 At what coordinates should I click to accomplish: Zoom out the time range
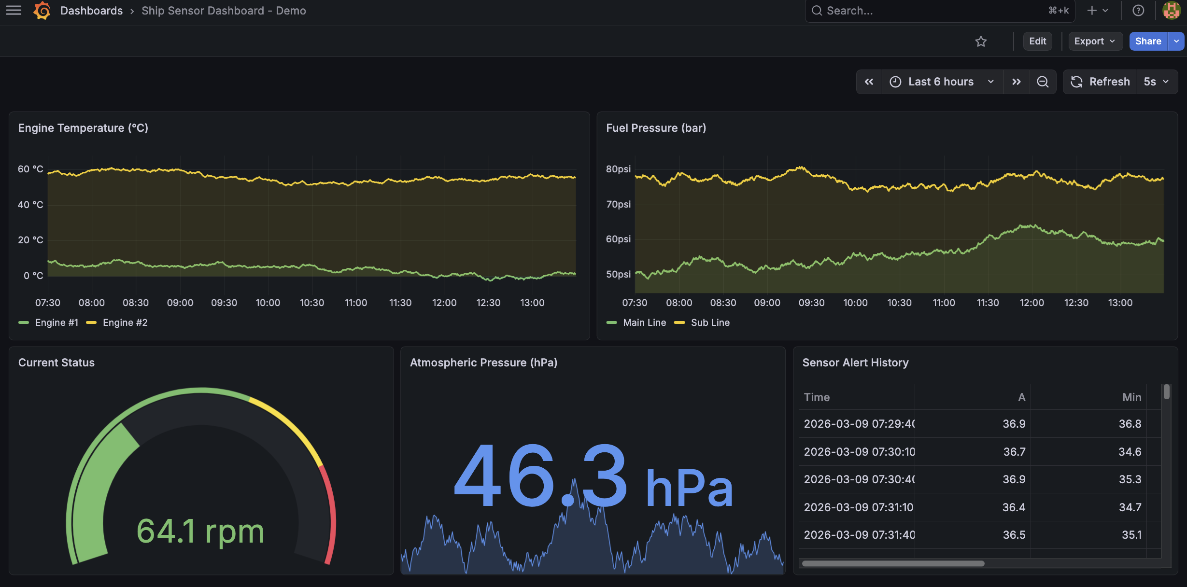coord(1043,82)
